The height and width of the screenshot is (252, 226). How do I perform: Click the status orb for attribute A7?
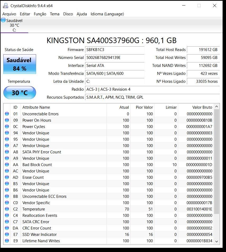[7, 145]
